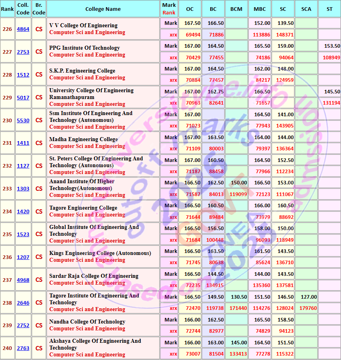Open college code 2753 link
This screenshot has height=360, width=341.
[23, 52]
